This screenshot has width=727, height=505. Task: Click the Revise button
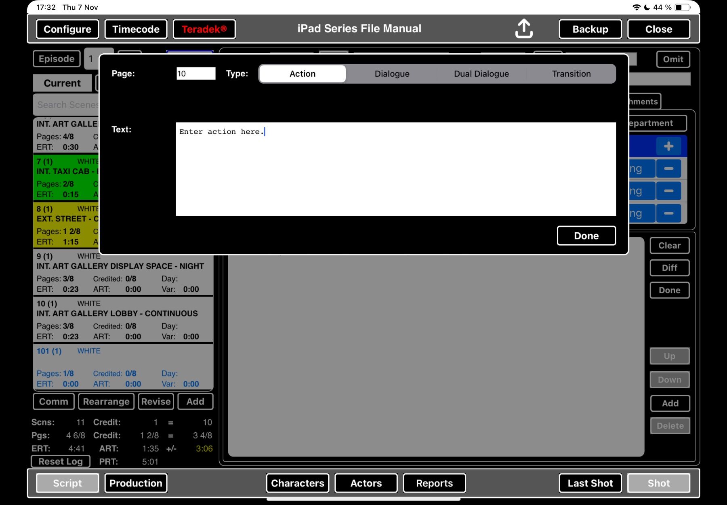[156, 401]
